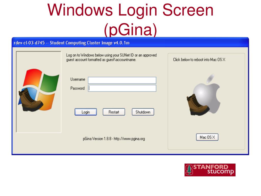This screenshot has width=261, height=196.
Task: Click the Stanford stucomp logo
Action: 210,170
